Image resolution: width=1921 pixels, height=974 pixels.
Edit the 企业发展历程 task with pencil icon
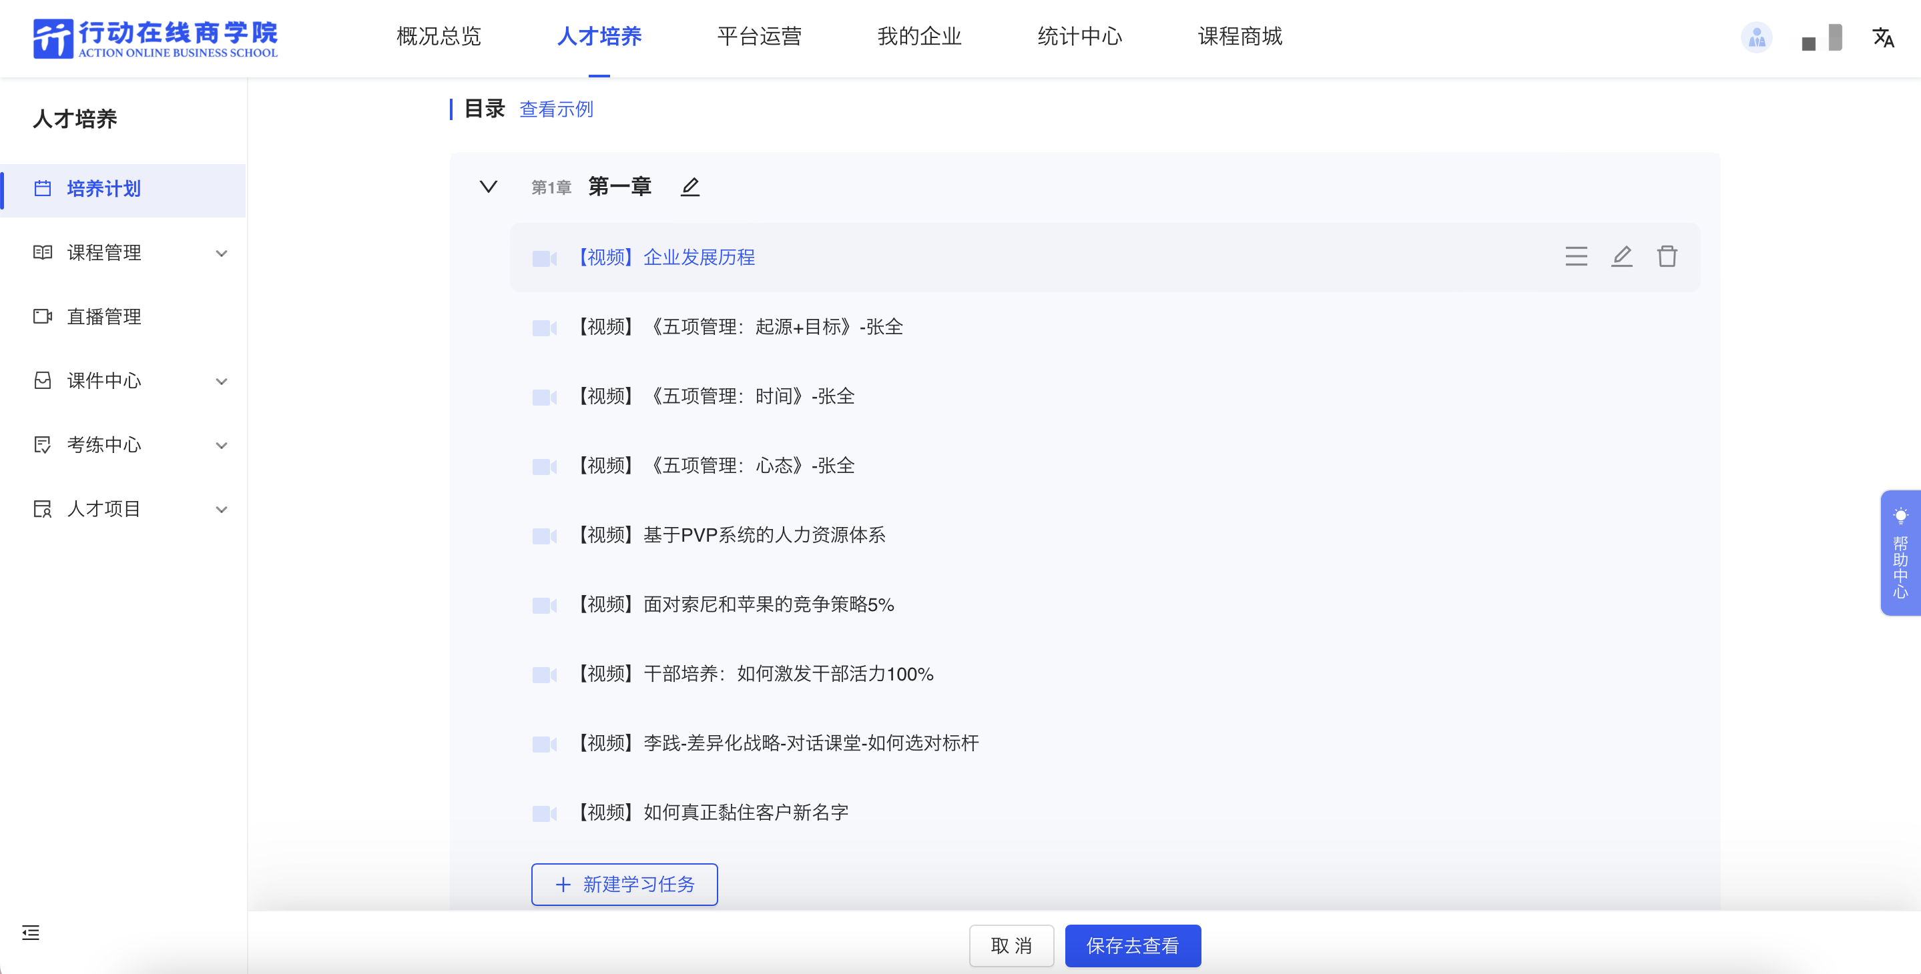tap(1621, 256)
